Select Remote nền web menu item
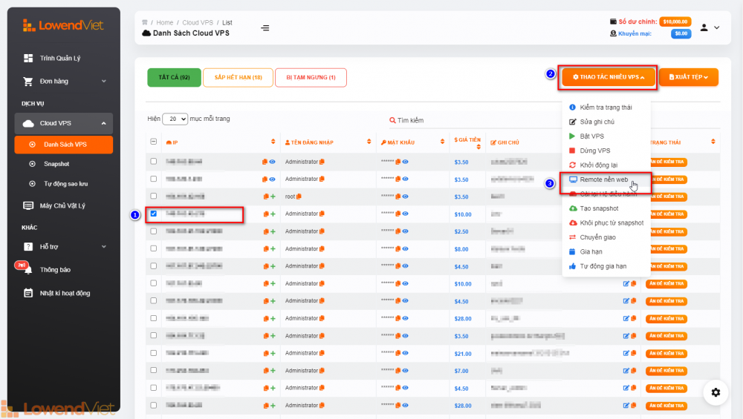Image resolution: width=743 pixels, height=419 pixels. (606, 179)
